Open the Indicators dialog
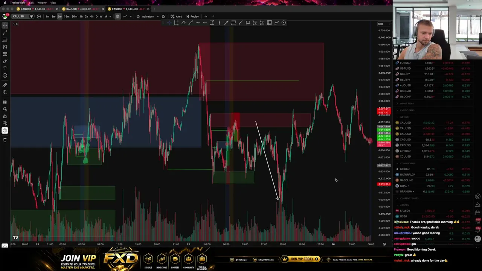This screenshot has width=482, height=271. pyautogui.click(x=145, y=17)
